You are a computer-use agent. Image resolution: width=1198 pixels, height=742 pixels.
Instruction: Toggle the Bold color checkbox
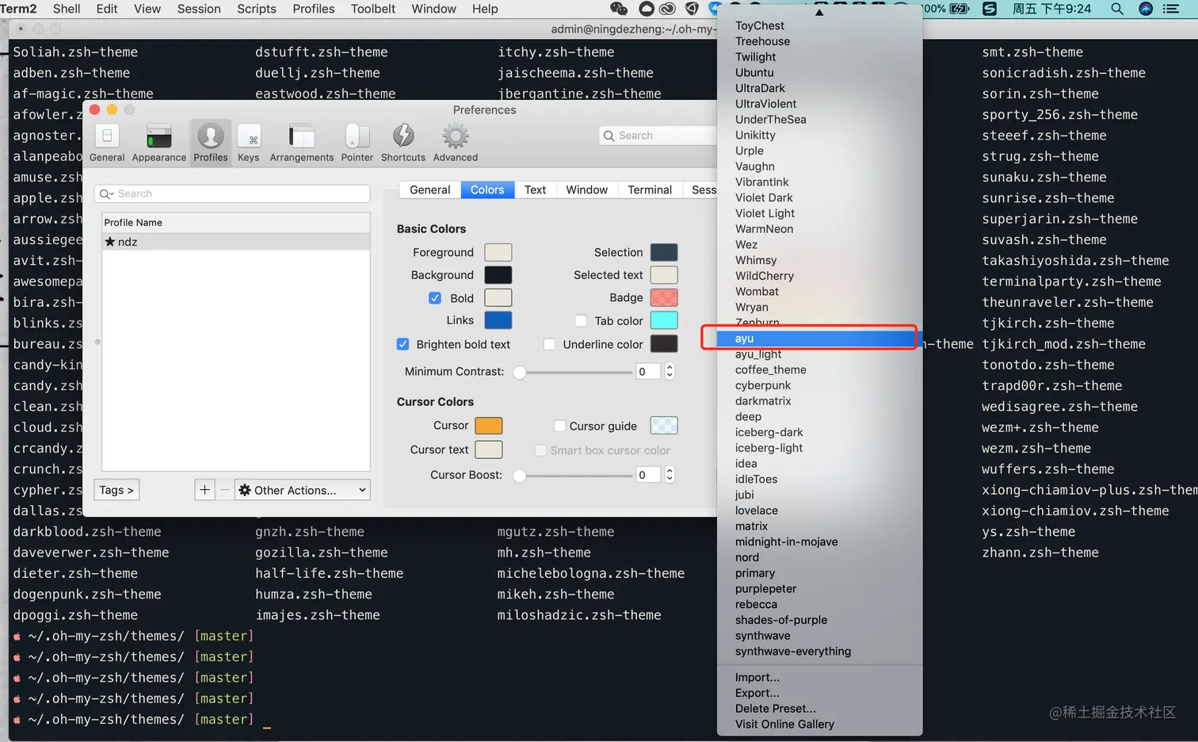(x=435, y=298)
